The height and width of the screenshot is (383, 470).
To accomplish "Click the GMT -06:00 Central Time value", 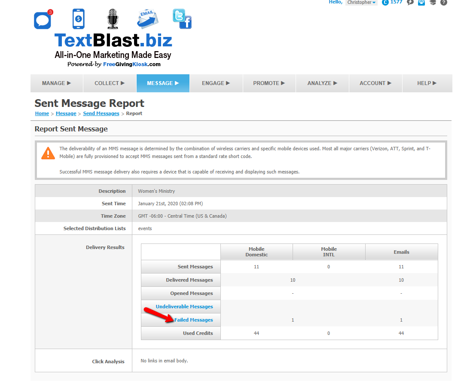I will coord(182,216).
